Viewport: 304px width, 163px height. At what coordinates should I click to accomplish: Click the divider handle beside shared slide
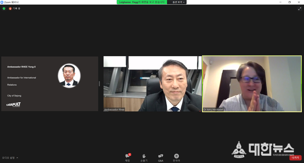point(99,84)
